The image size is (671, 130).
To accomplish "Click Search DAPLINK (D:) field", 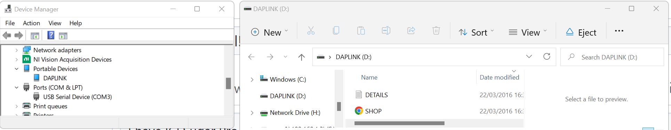I will click(x=612, y=57).
